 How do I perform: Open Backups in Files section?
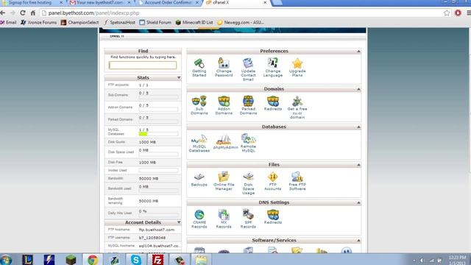click(199, 180)
